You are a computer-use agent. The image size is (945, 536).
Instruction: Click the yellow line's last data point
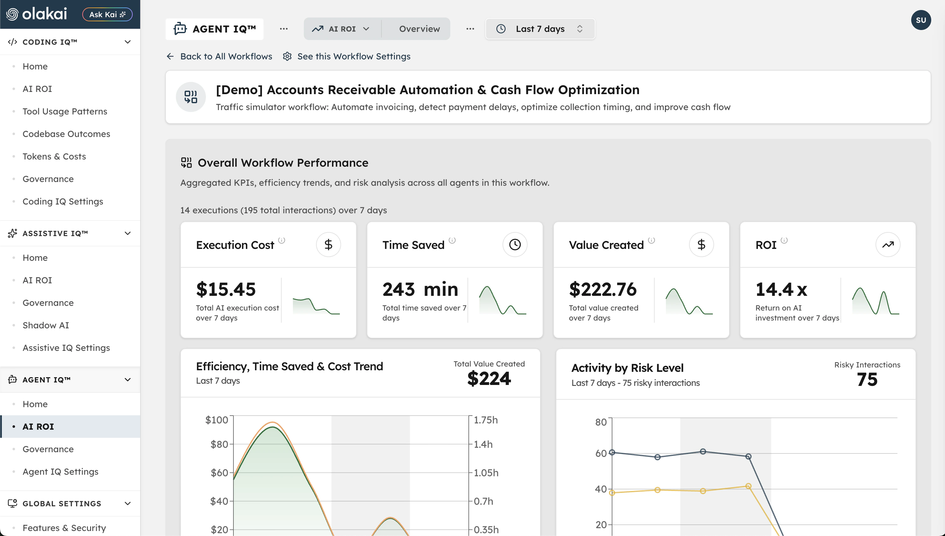(748, 486)
